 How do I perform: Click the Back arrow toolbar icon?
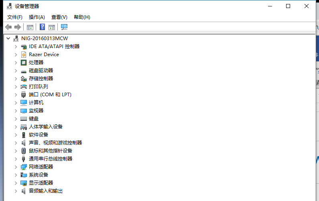pos(8,27)
